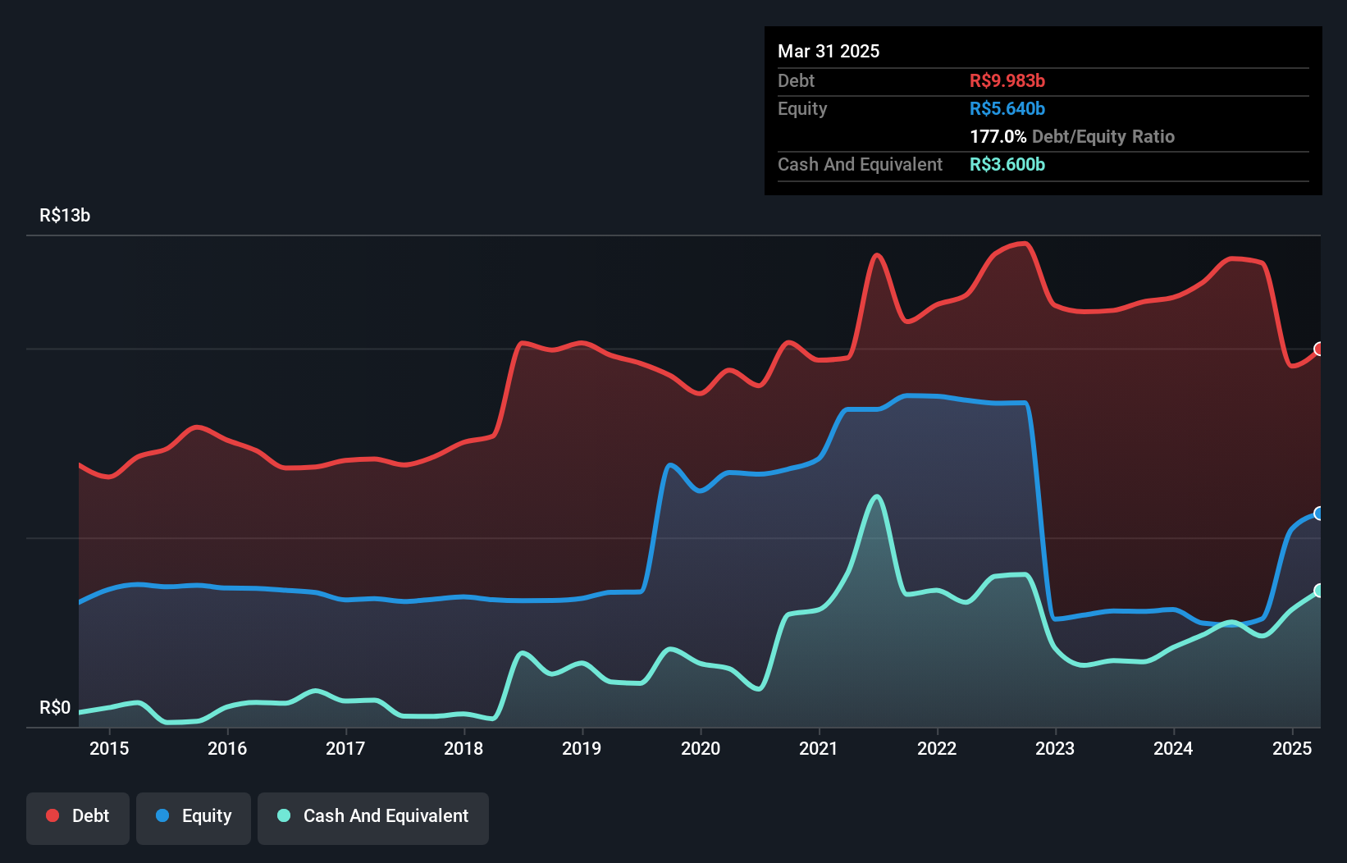The width and height of the screenshot is (1347, 863).
Task: Click the 2024 x-axis label
Action: (1173, 748)
